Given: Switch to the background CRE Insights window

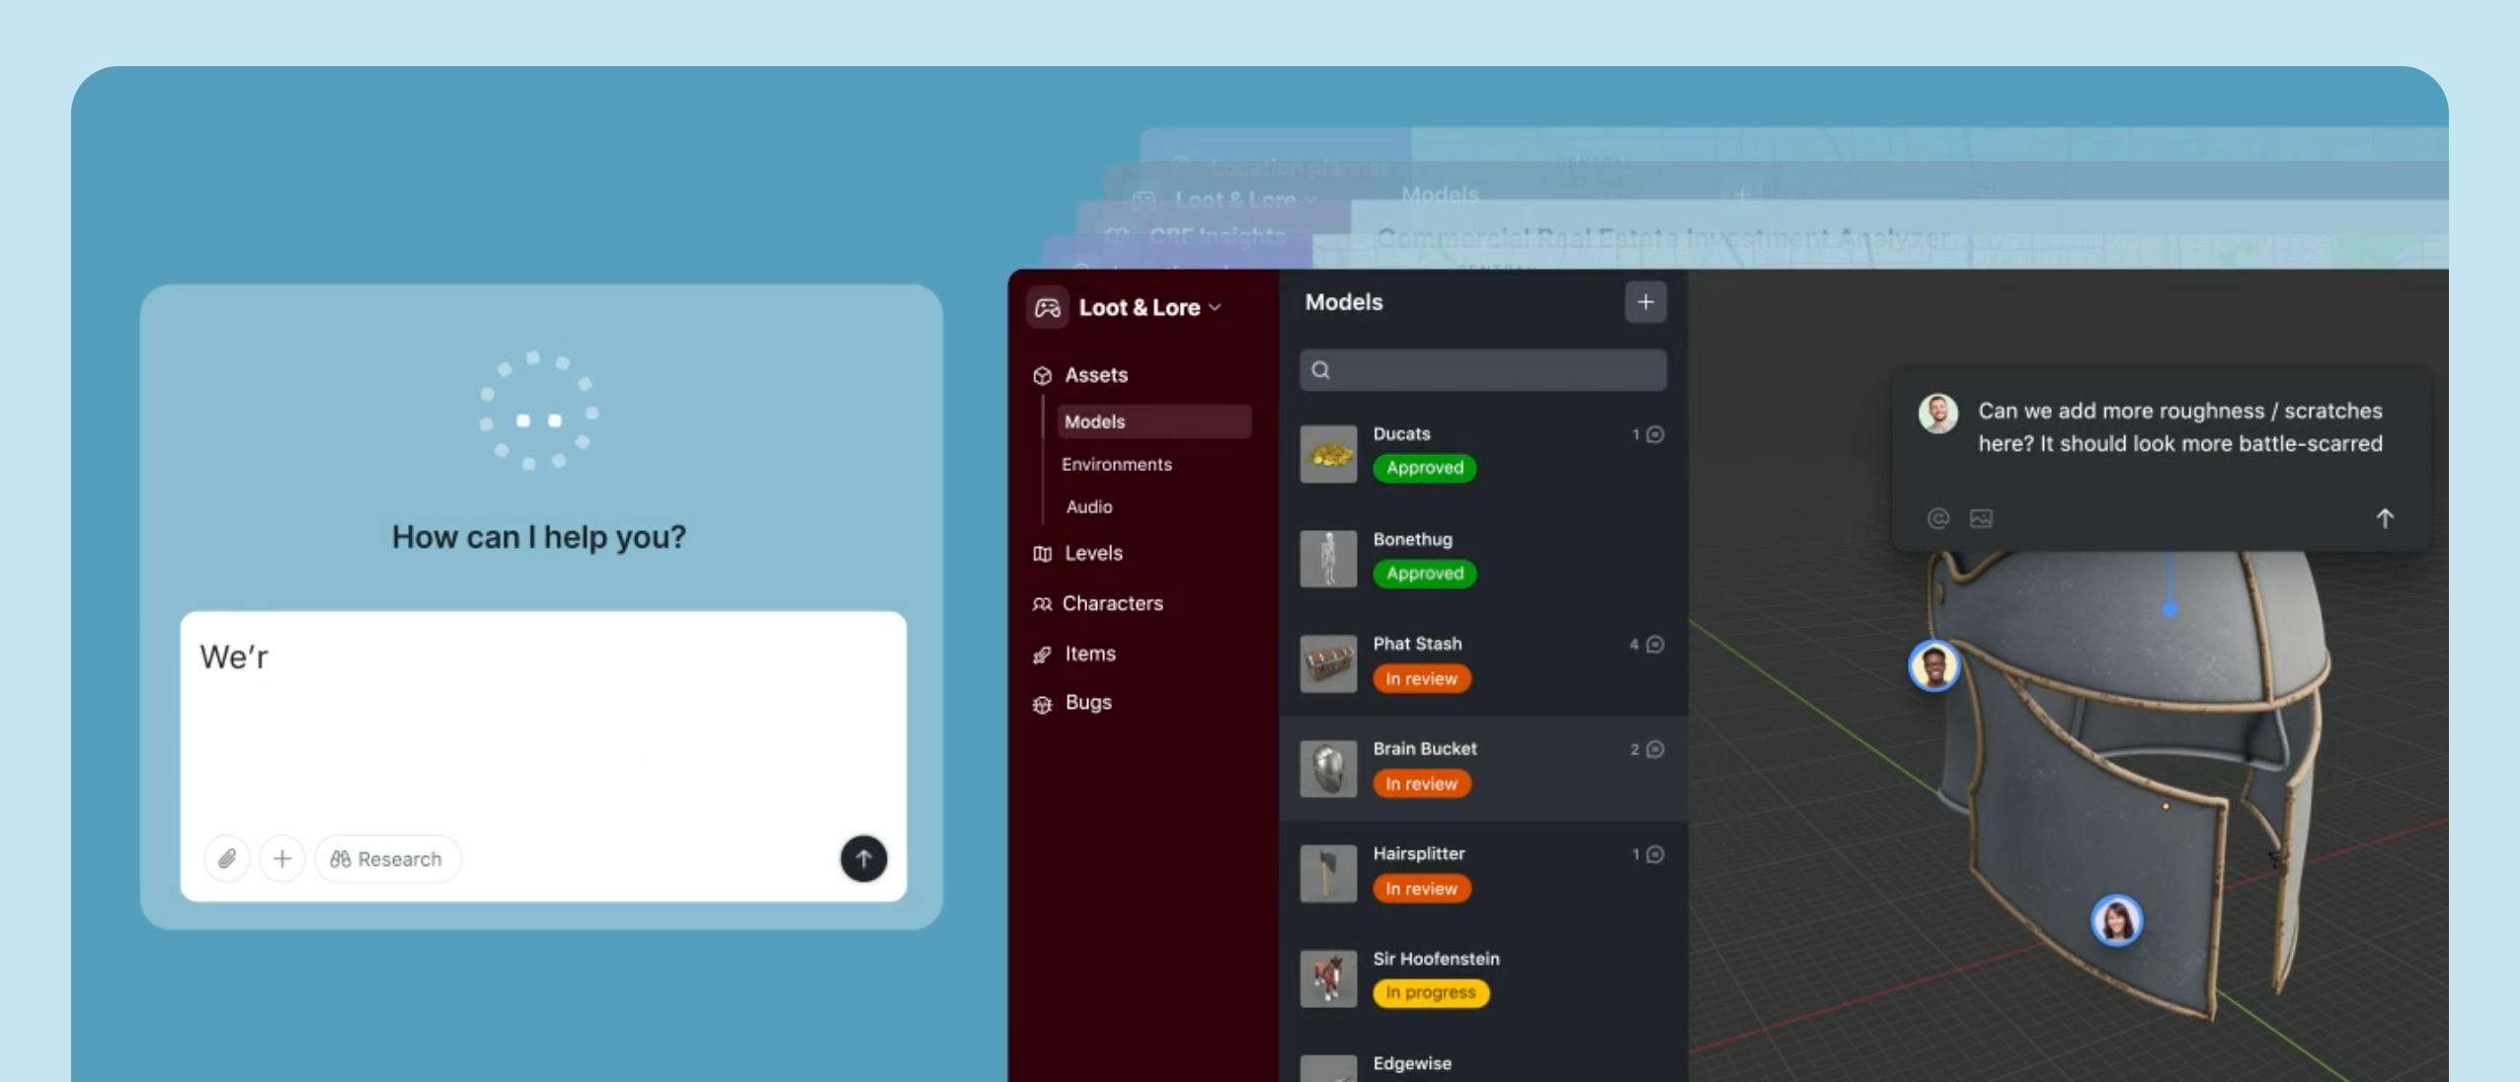Looking at the screenshot, I should click(1217, 237).
